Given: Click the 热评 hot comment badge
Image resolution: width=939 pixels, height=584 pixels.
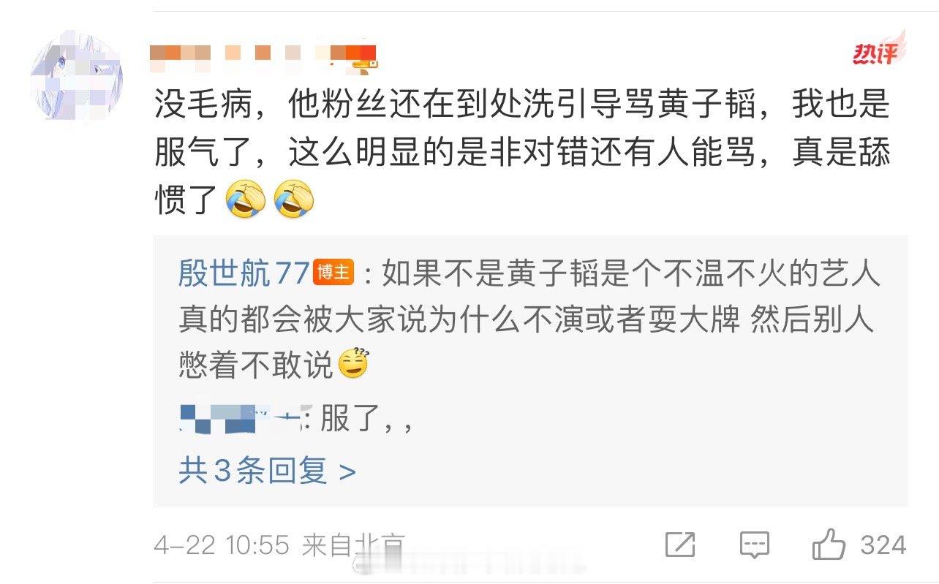Looking at the screenshot, I should click(879, 50).
